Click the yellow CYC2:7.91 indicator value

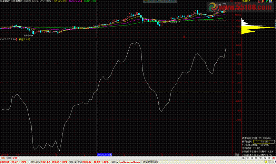[x=60, y=1]
